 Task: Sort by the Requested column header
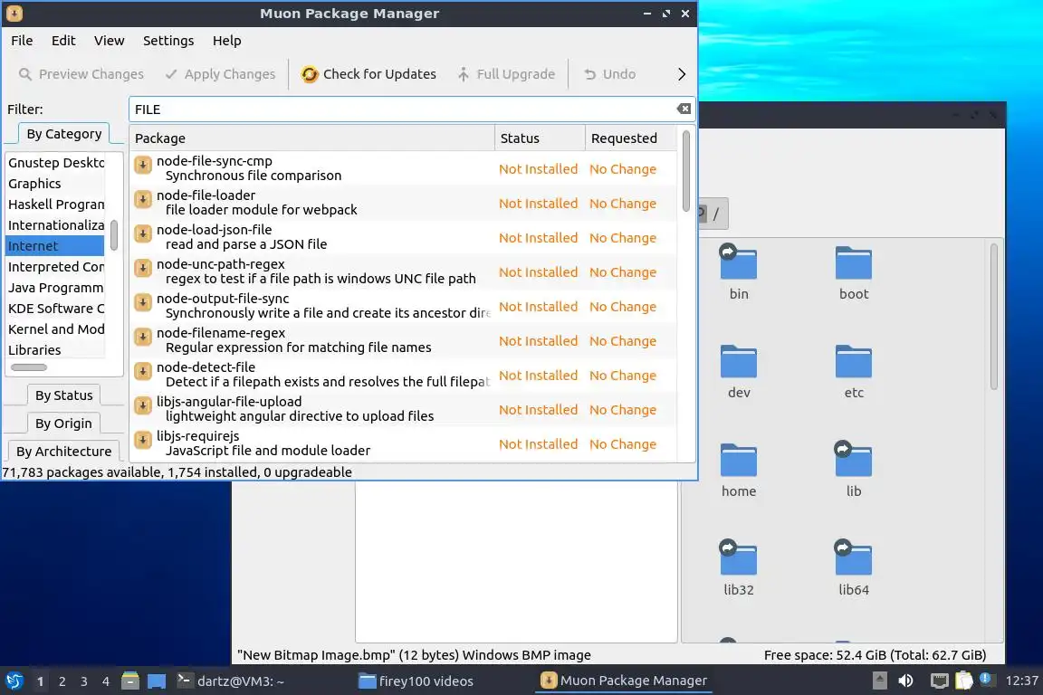coord(631,138)
